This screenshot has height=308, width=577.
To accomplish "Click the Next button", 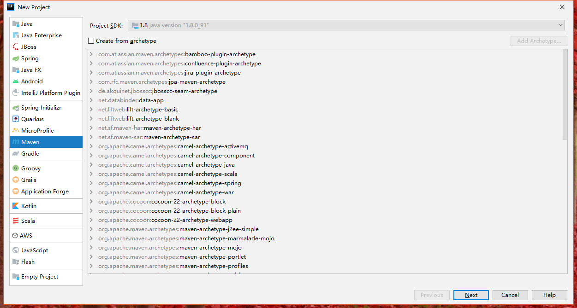I will 471,295.
